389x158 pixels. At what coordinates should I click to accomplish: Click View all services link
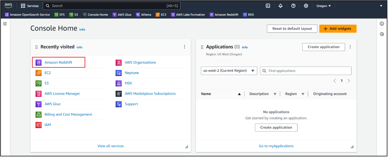(x=111, y=146)
